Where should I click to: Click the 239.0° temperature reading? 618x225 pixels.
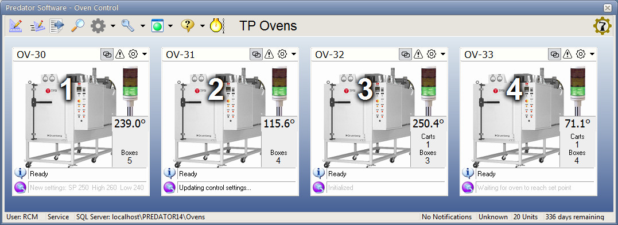(x=130, y=124)
